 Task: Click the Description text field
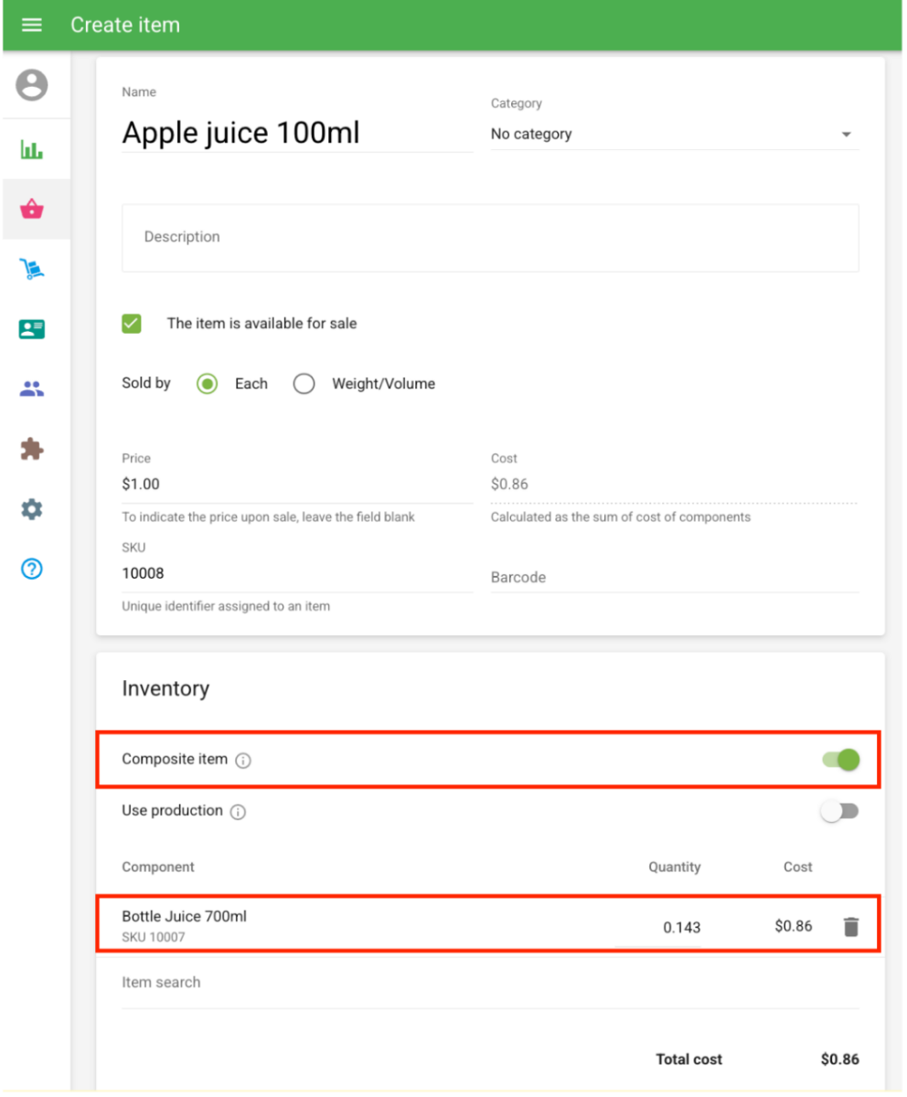(x=490, y=238)
